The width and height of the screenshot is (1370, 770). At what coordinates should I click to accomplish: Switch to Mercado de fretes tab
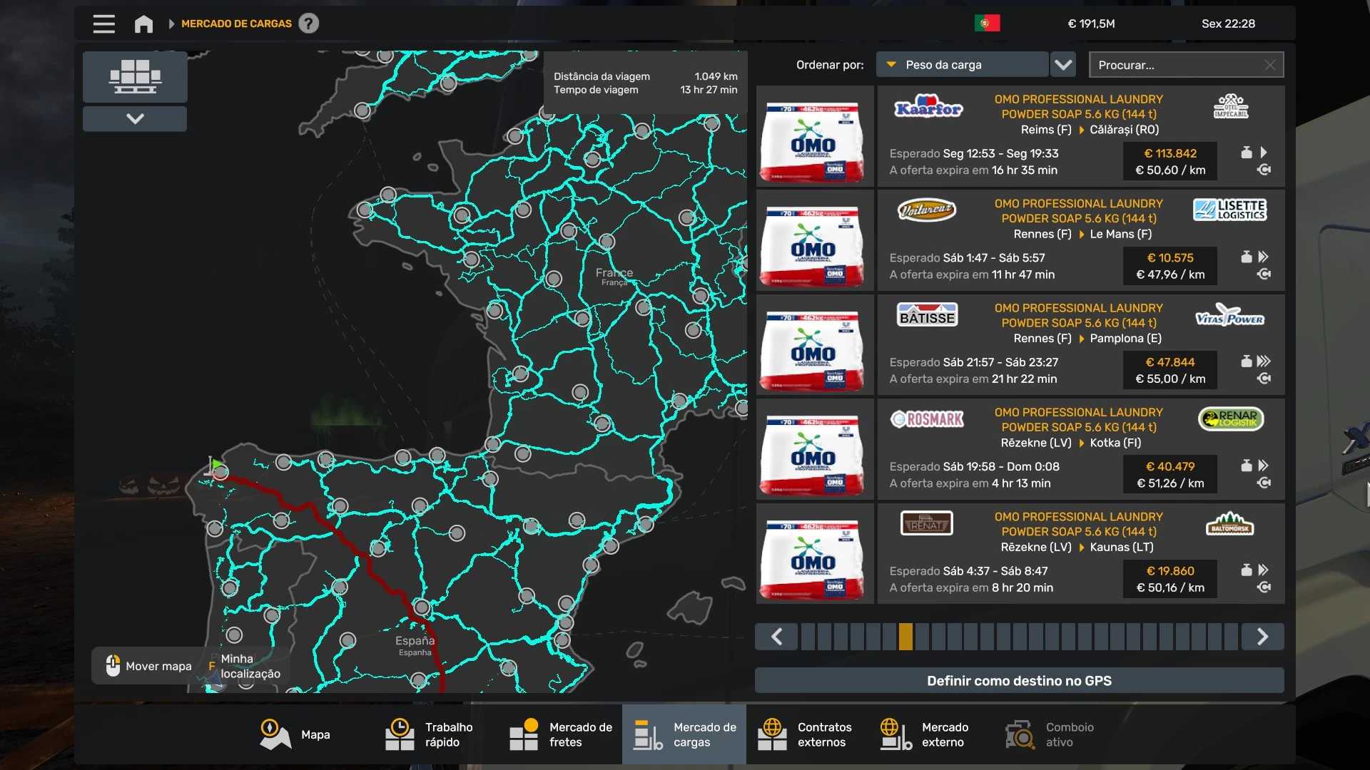[x=561, y=734]
